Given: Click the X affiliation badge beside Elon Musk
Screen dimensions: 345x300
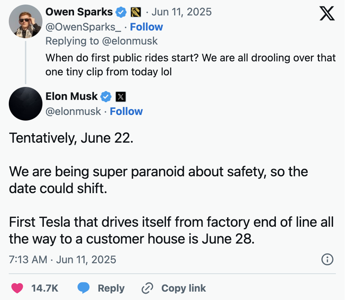Looking at the screenshot, I should coord(121,97).
